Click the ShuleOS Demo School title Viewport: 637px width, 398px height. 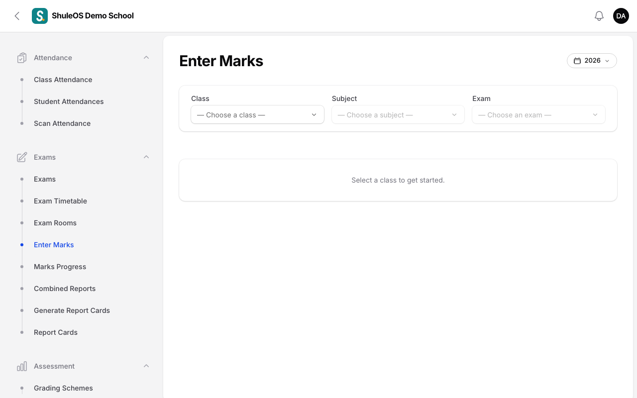pos(93,16)
